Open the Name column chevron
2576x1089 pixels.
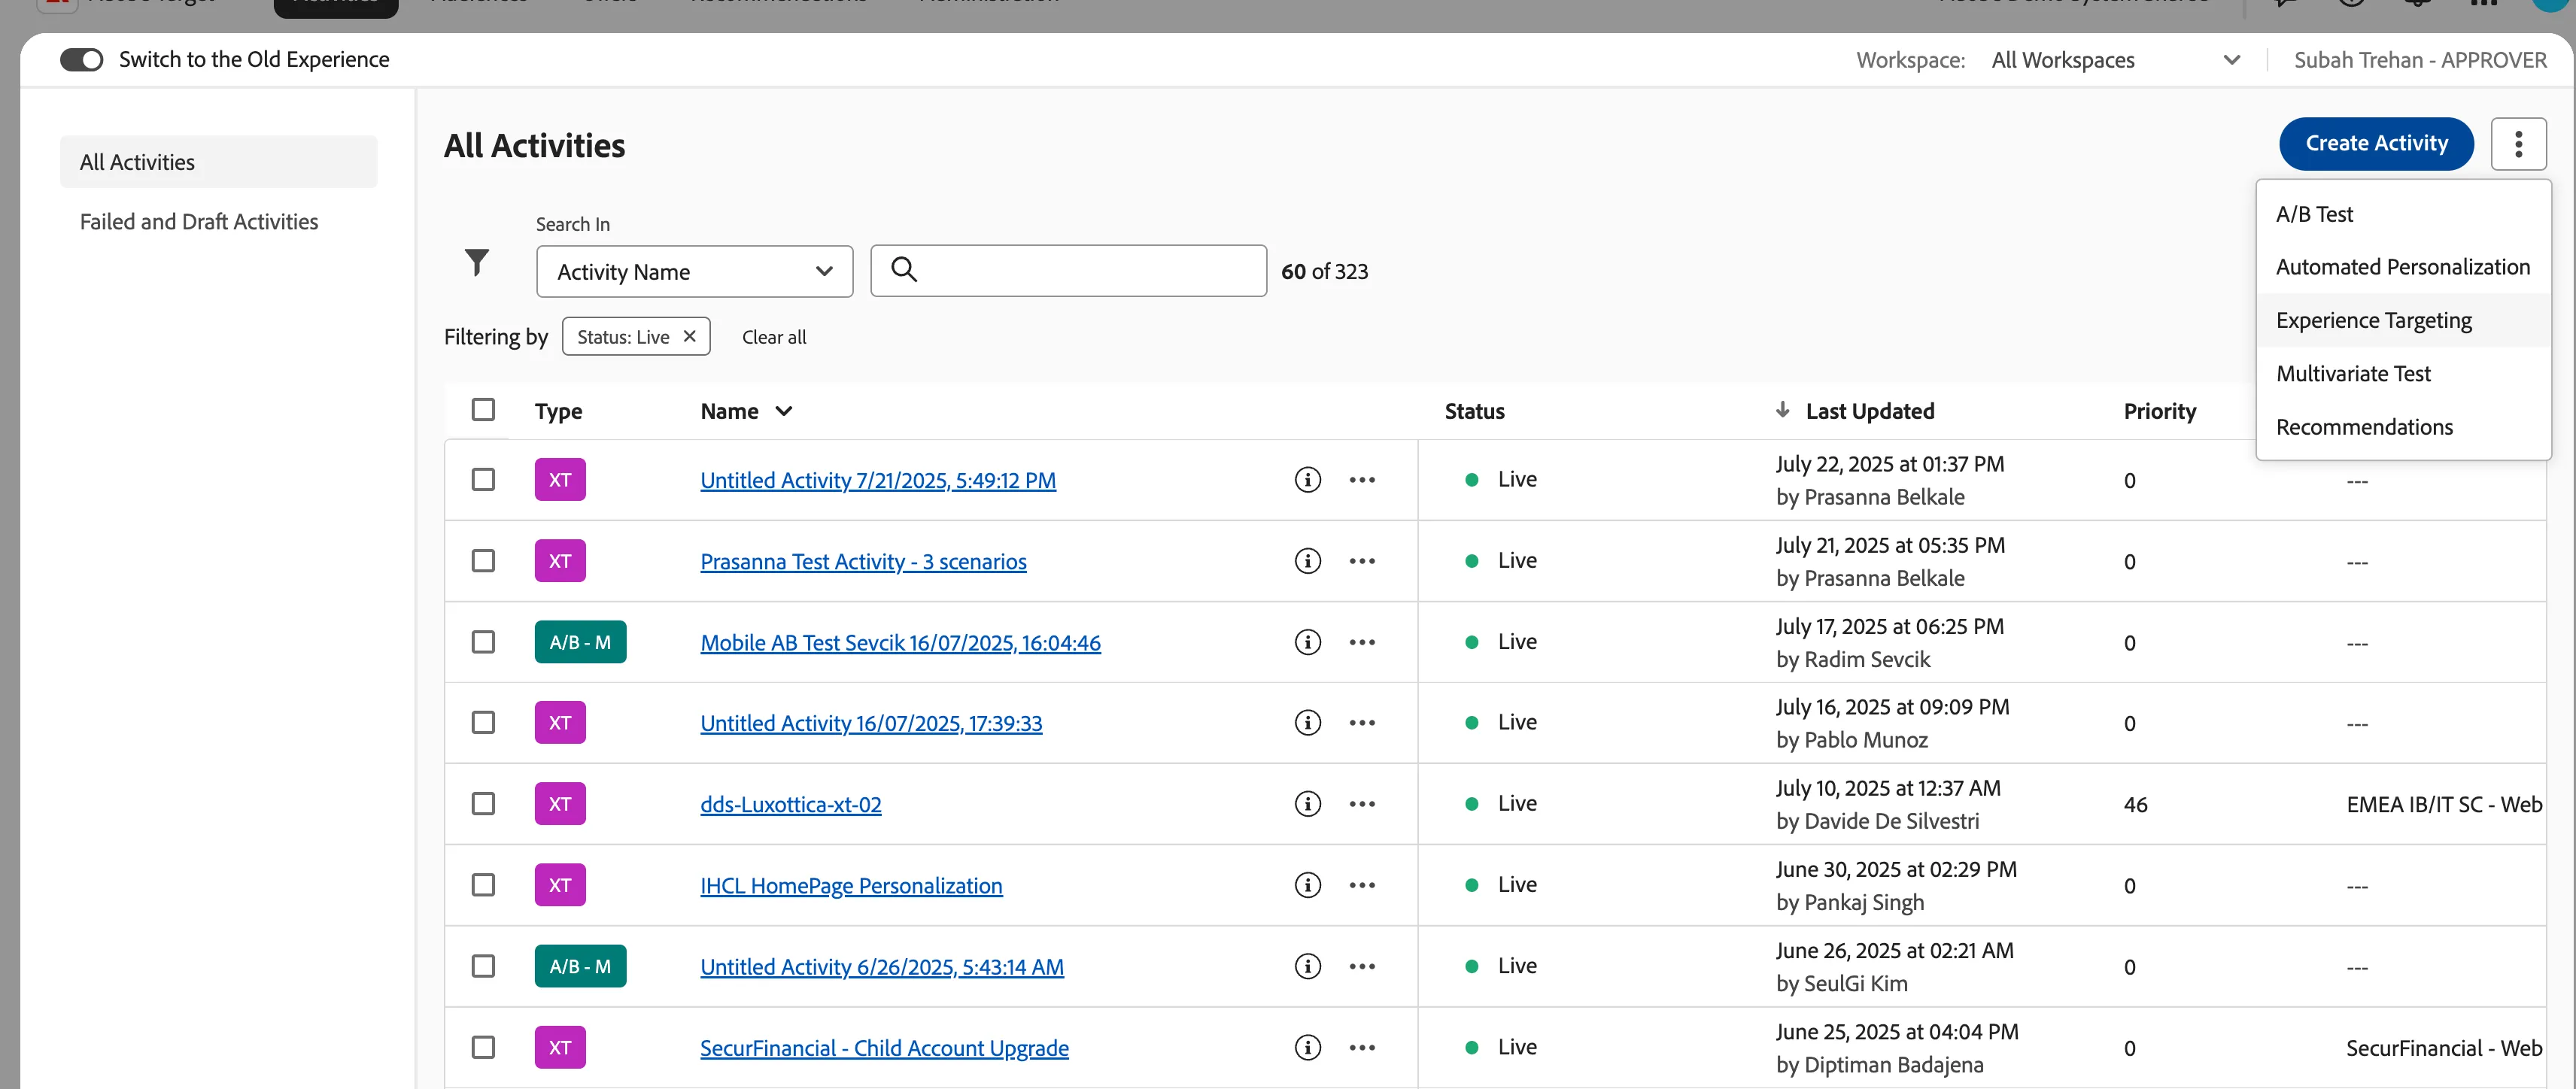784,411
